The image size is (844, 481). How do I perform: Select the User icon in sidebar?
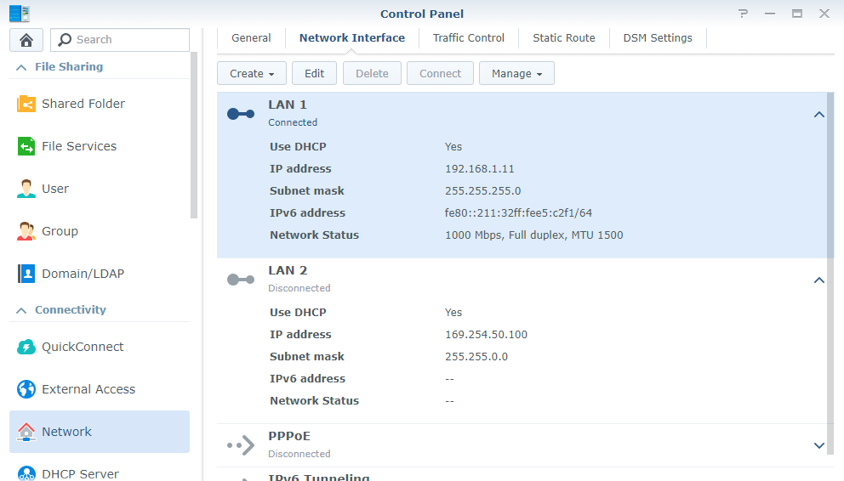26,189
